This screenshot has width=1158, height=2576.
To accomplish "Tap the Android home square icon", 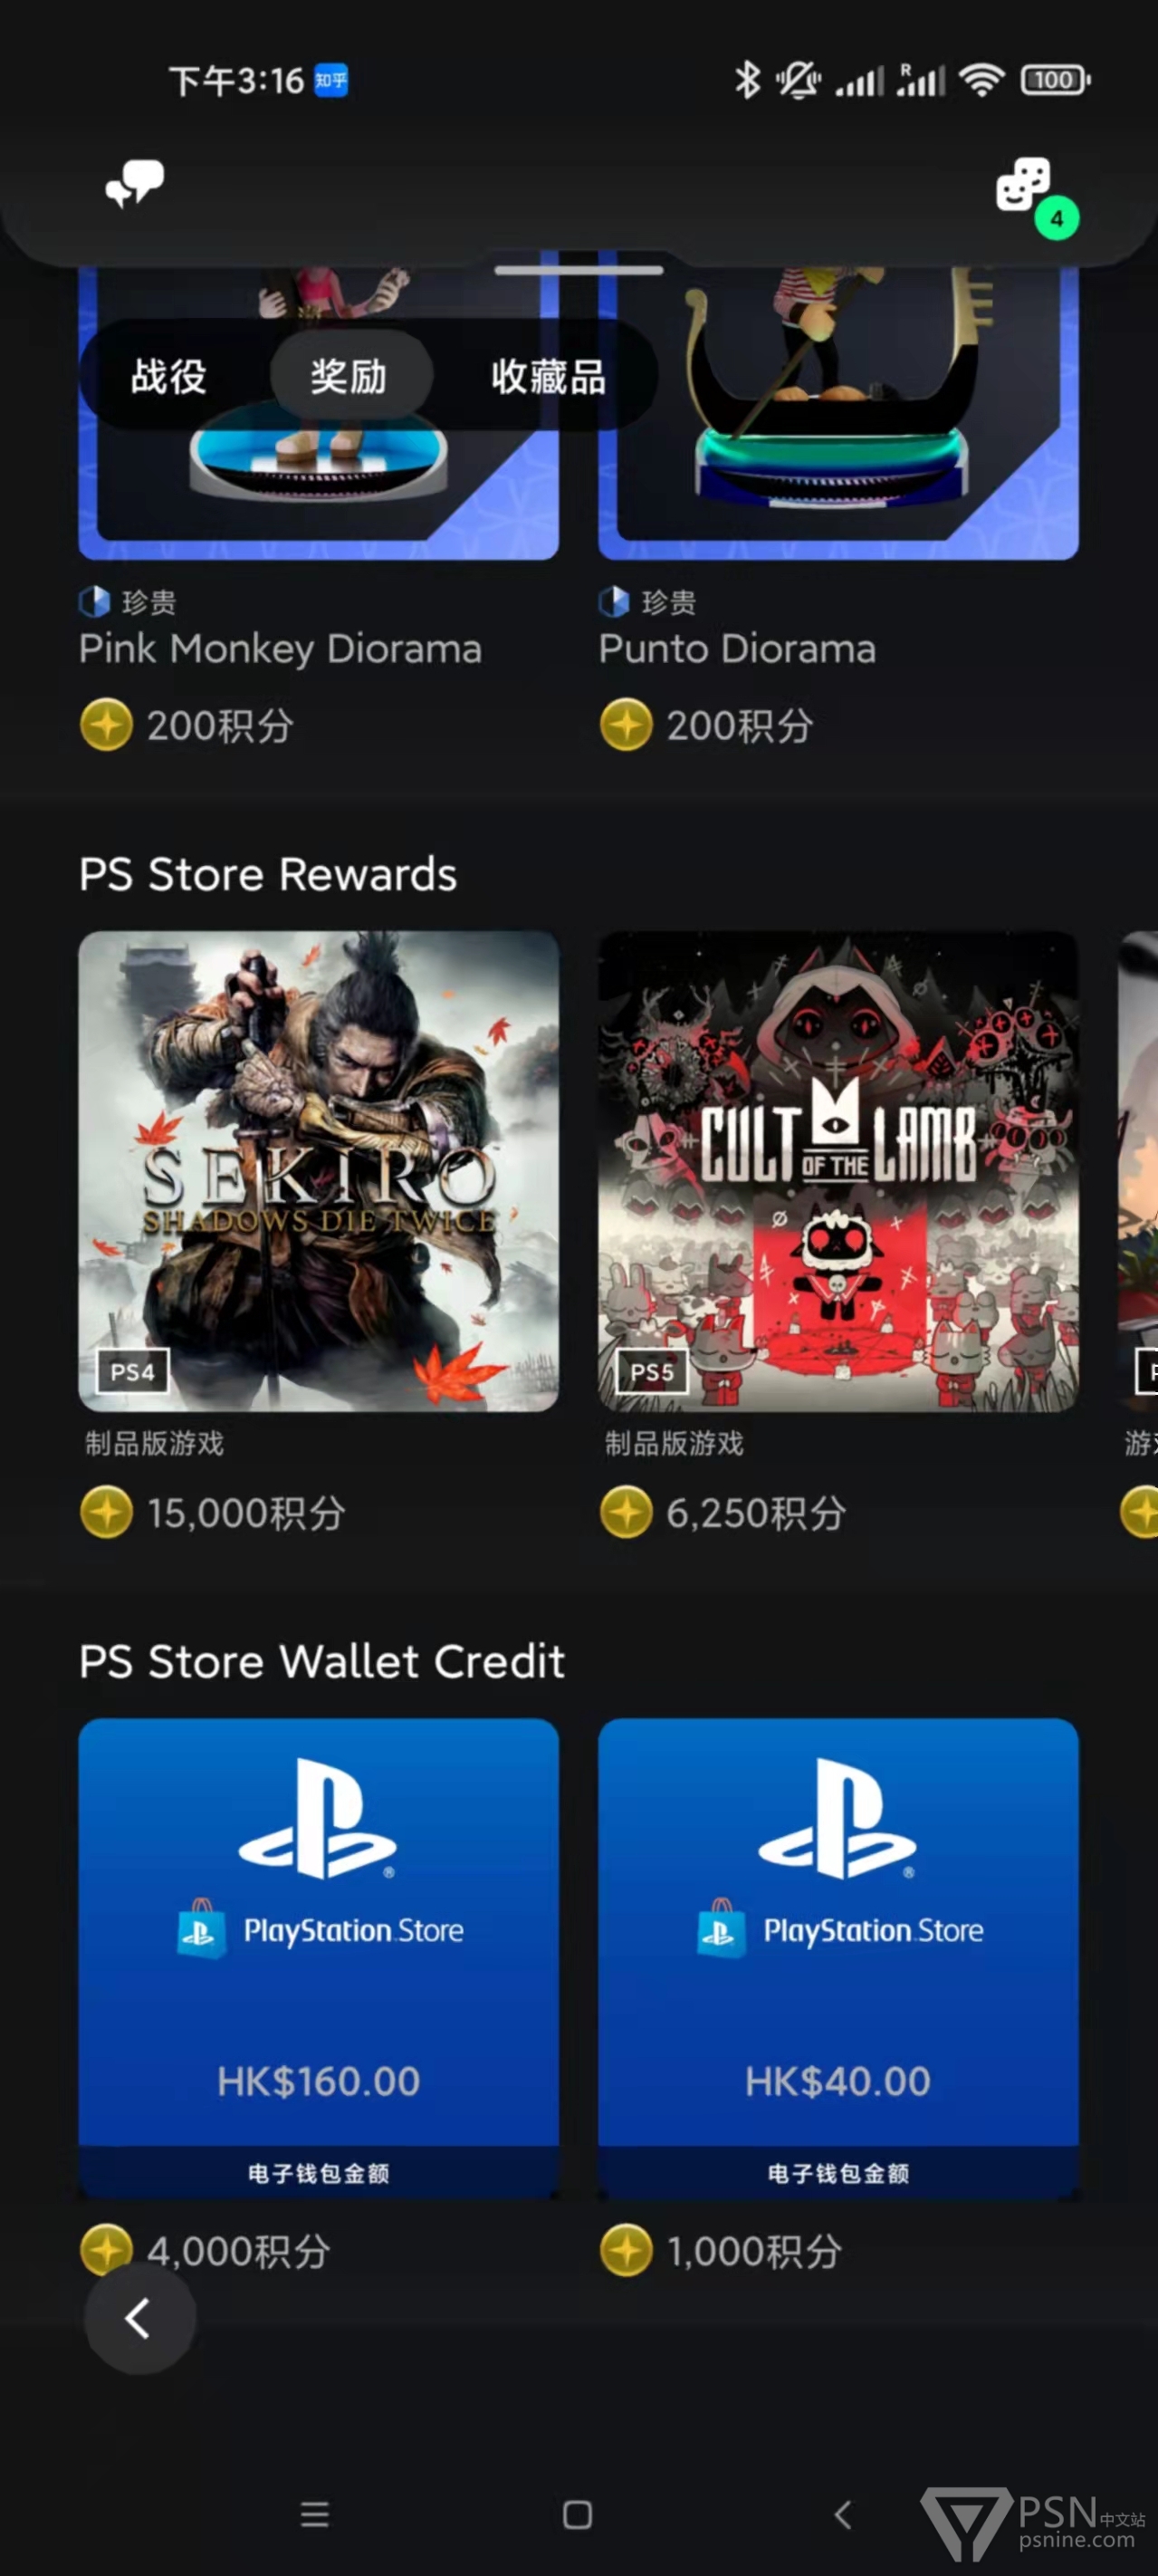I will coord(578,2514).
